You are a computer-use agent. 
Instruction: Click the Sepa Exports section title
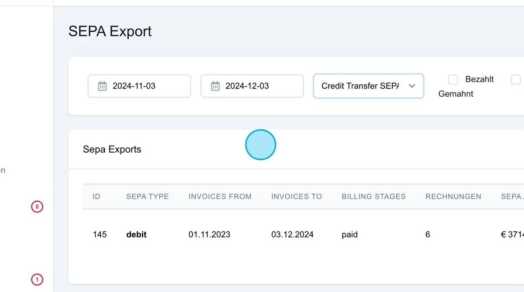tap(112, 149)
